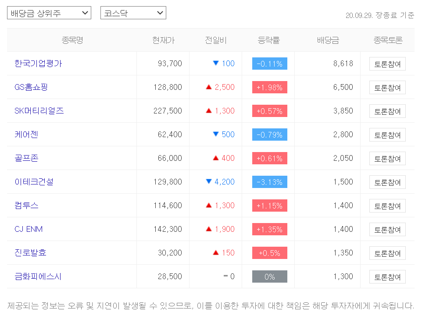
Task: Click the +1.98% change badge
Action: 270,87
